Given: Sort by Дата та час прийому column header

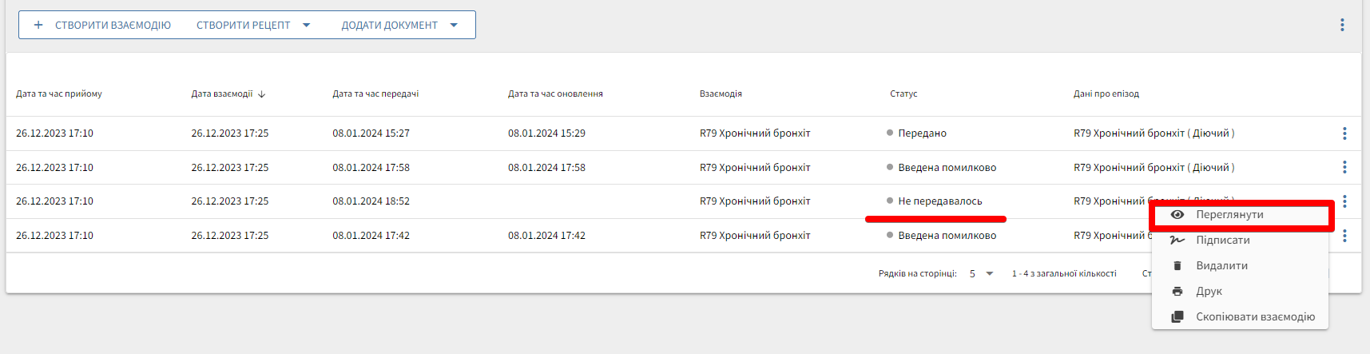Looking at the screenshot, I should 59,94.
